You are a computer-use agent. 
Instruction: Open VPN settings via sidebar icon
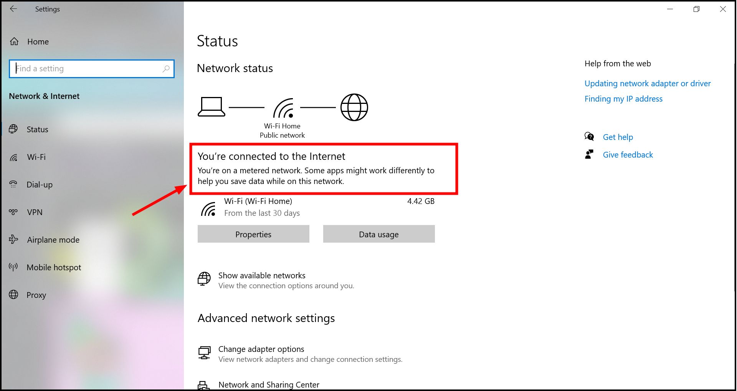click(x=14, y=212)
